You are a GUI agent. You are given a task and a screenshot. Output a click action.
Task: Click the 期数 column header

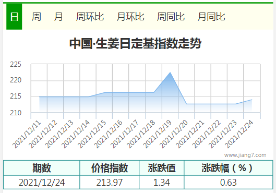point(42,168)
